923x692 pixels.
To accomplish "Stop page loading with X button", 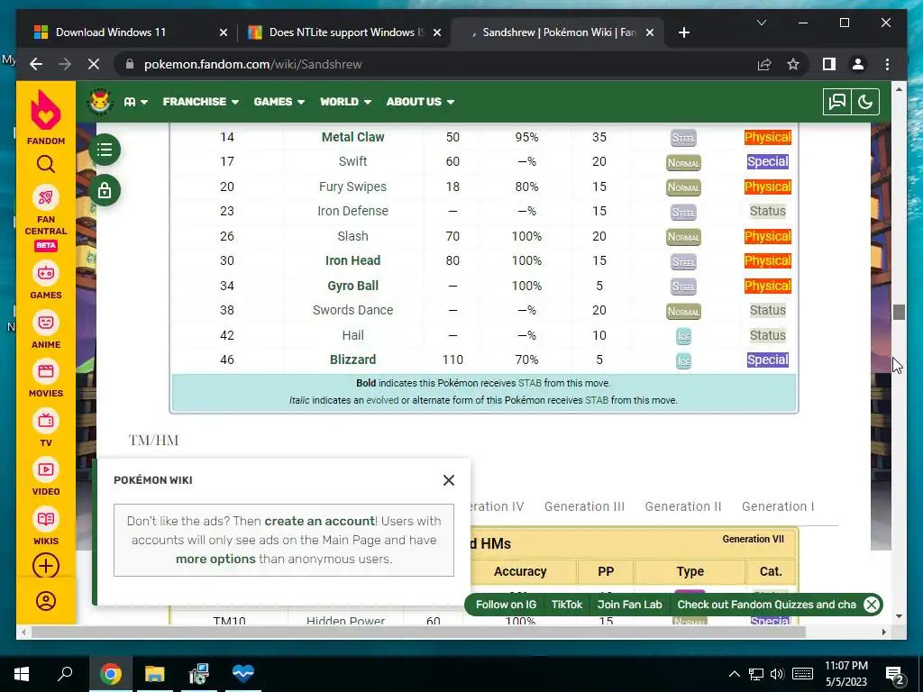I will point(94,64).
